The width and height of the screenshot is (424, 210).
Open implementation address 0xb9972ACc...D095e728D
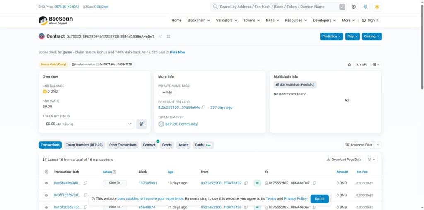116,64
